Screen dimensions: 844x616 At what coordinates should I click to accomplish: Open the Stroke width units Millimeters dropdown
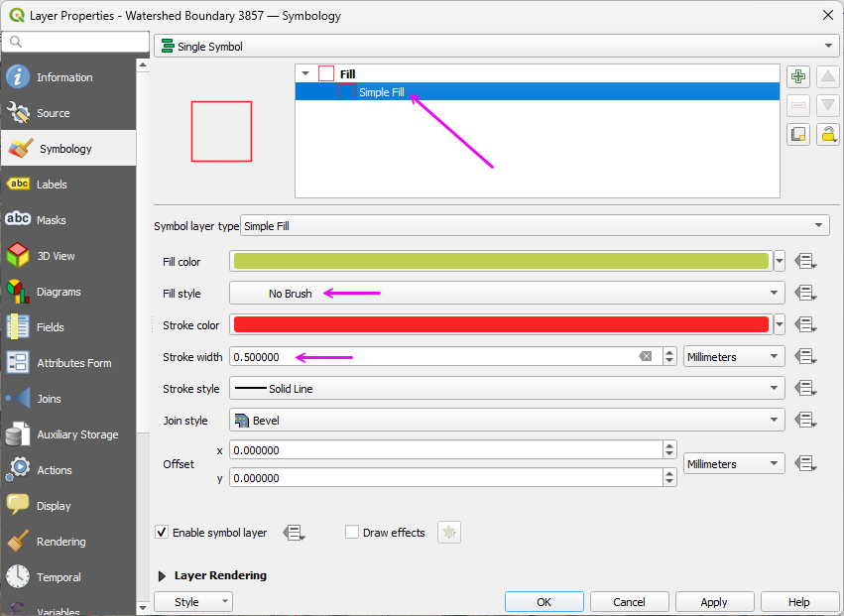pos(734,357)
